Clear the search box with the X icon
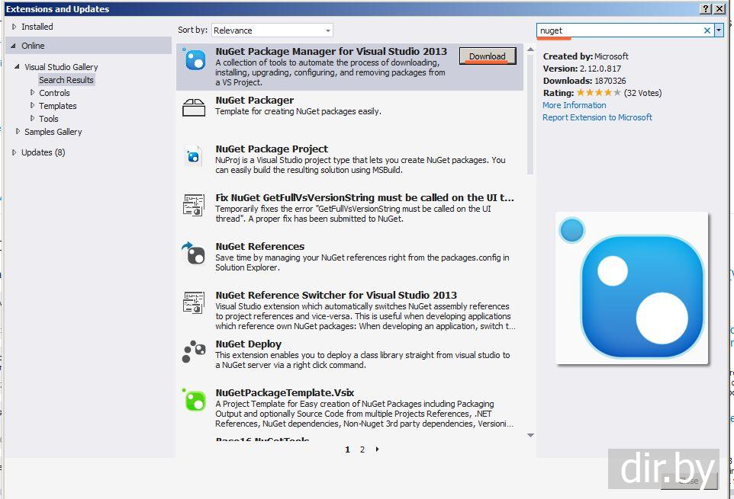This screenshot has width=734, height=499. (x=707, y=30)
